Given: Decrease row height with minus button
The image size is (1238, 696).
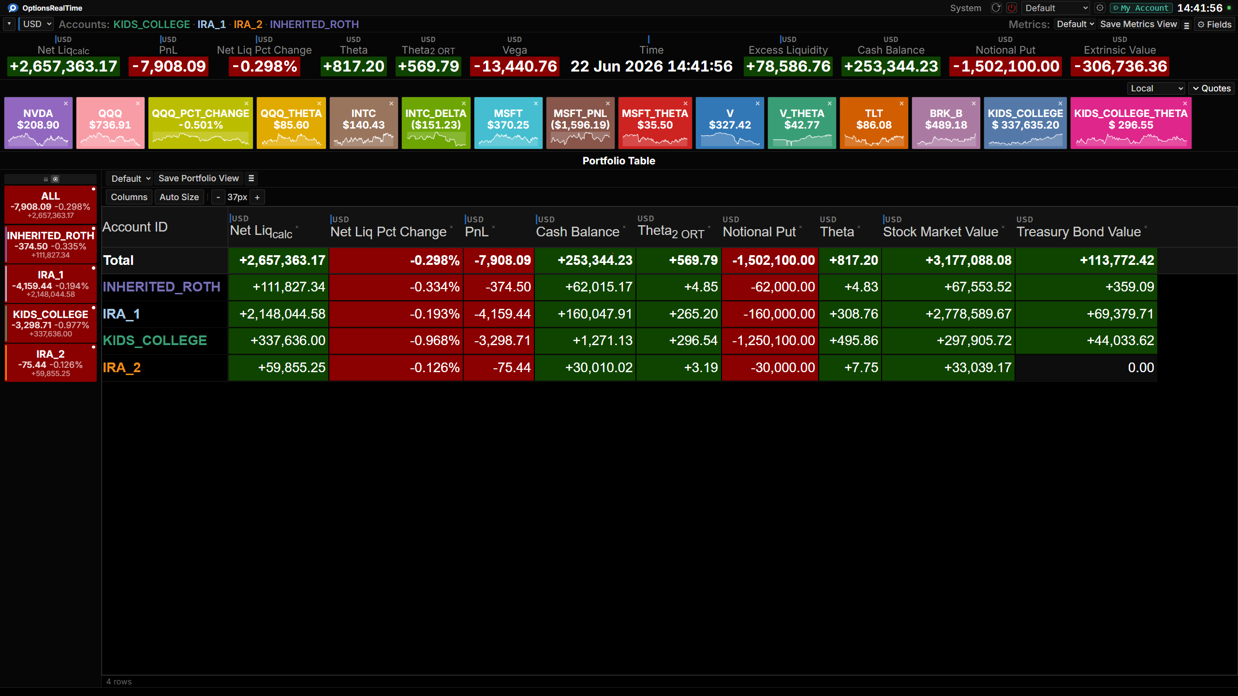Looking at the screenshot, I should tap(218, 197).
